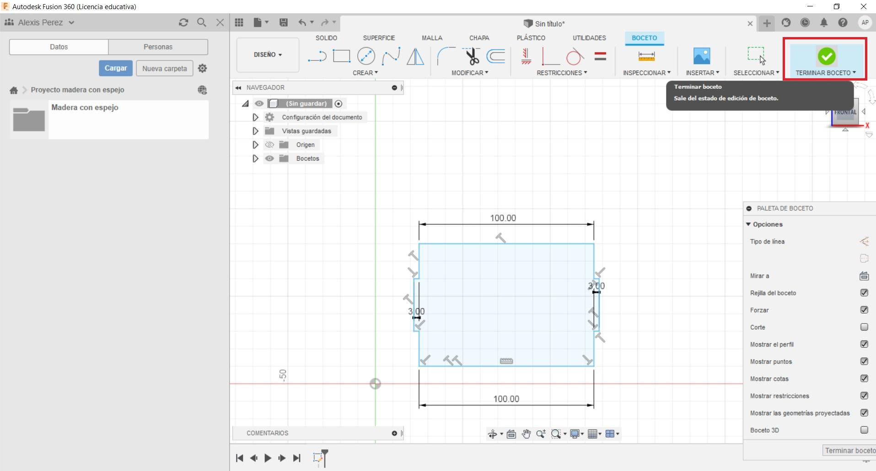This screenshot has width=876, height=471.
Task: Select the circle sketch tool
Action: tap(366, 56)
